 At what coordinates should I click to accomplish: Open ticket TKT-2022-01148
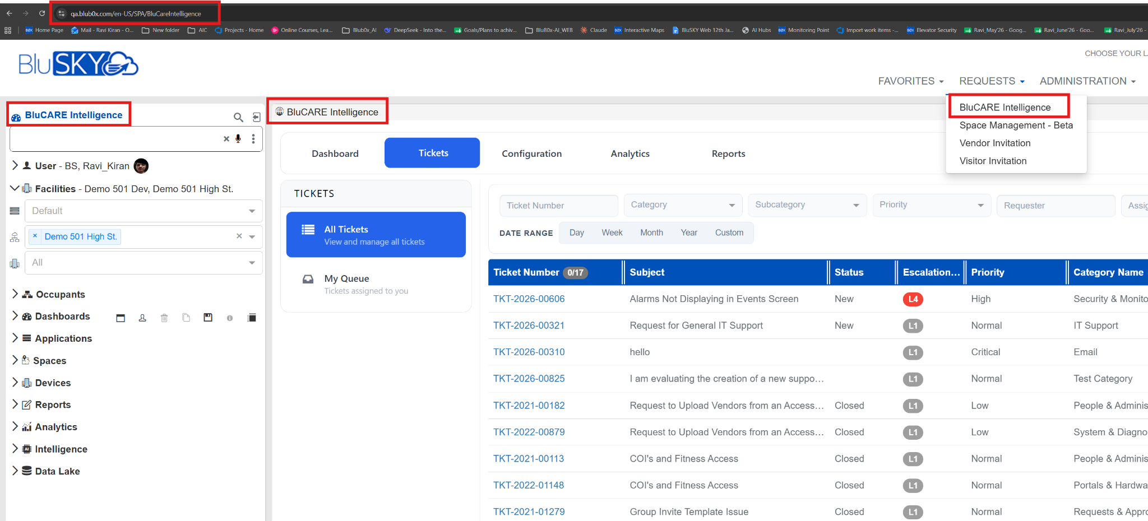tap(529, 486)
